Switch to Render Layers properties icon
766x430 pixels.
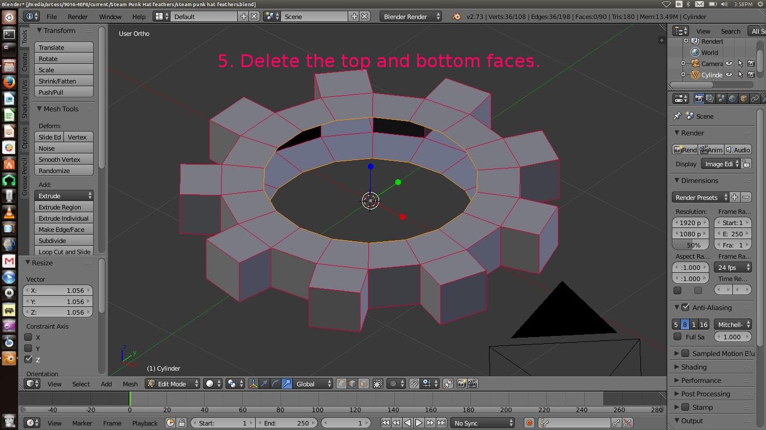tap(709, 99)
